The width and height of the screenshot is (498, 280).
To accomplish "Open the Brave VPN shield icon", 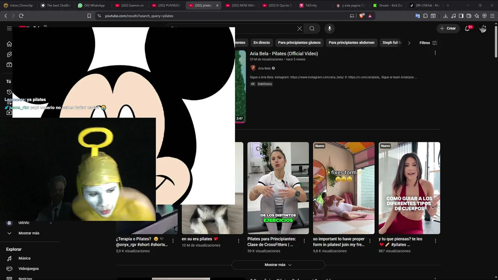I will [484, 16].
